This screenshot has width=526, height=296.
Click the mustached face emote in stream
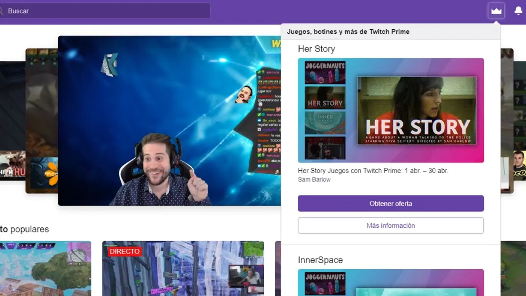click(x=243, y=95)
